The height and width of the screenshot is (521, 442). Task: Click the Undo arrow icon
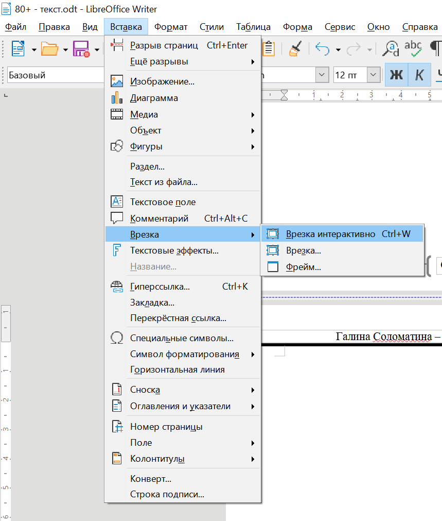[x=322, y=49]
